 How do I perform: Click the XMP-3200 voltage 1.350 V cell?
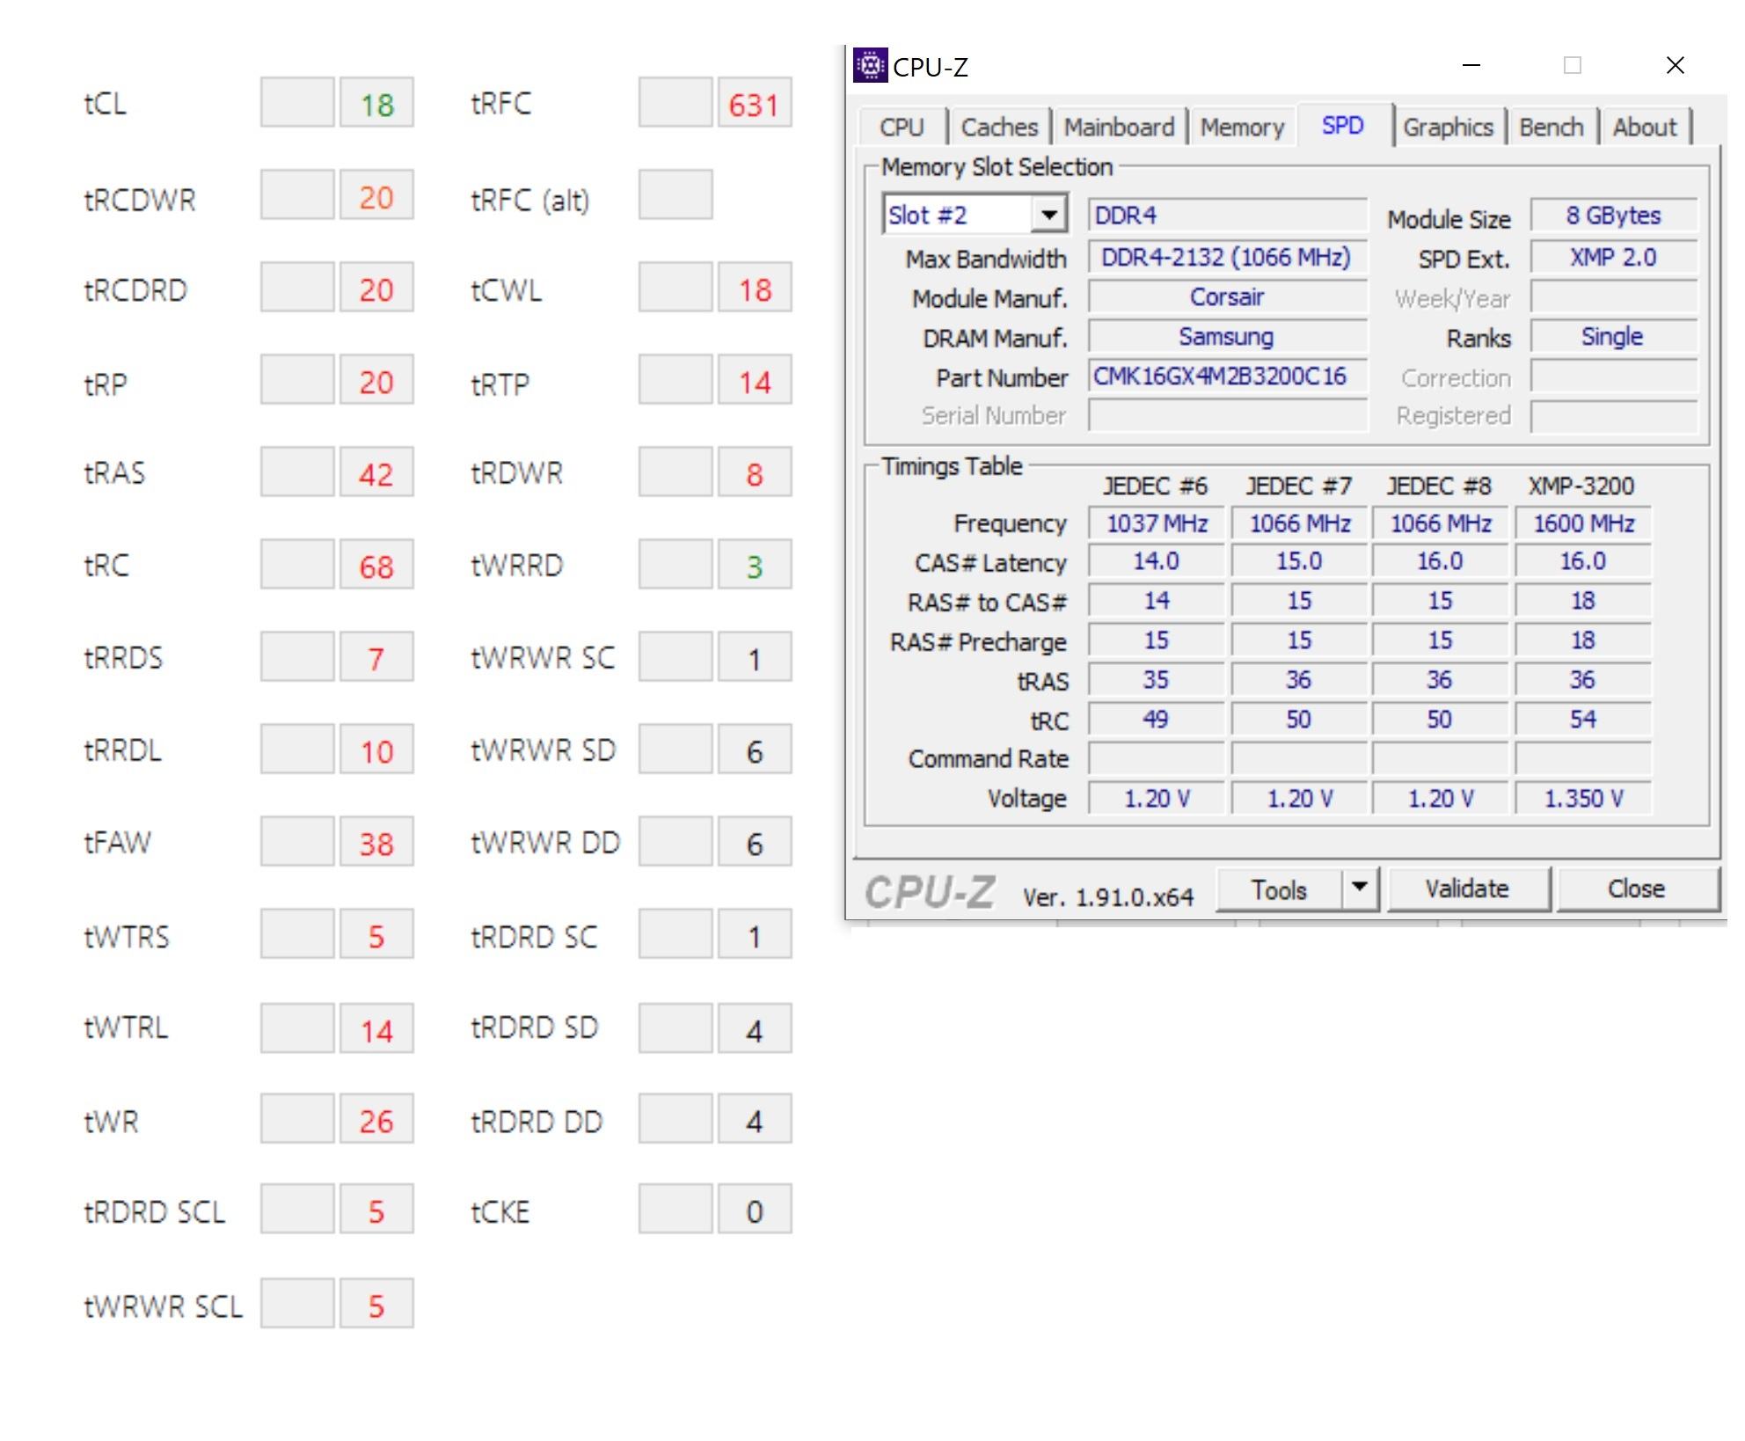(1583, 799)
